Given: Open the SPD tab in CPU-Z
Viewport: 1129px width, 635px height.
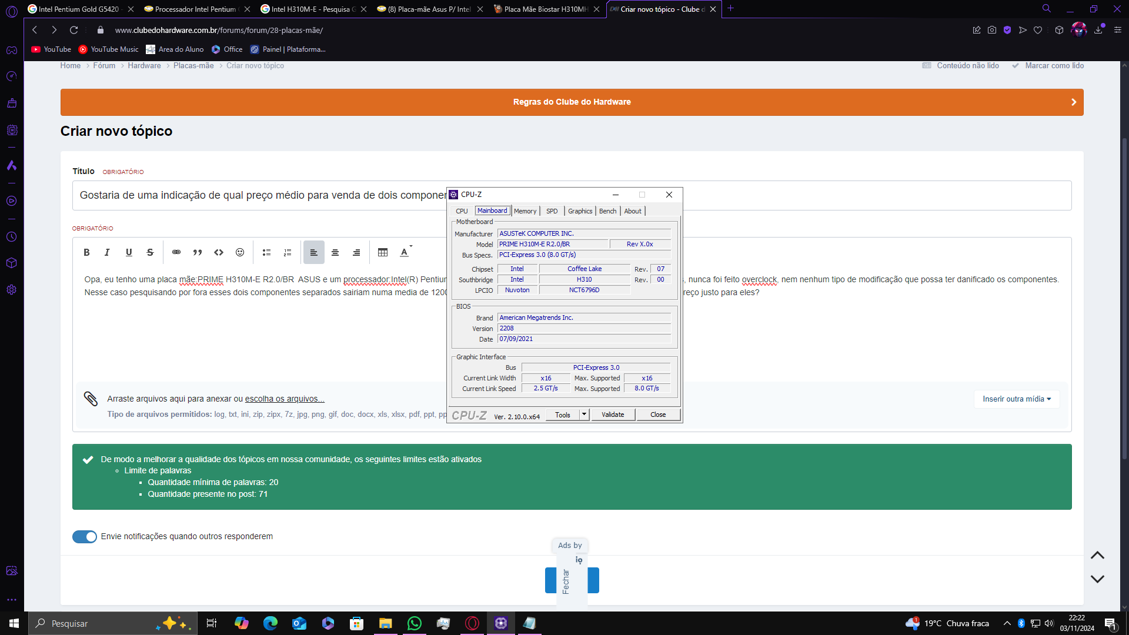Looking at the screenshot, I should pos(552,211).
